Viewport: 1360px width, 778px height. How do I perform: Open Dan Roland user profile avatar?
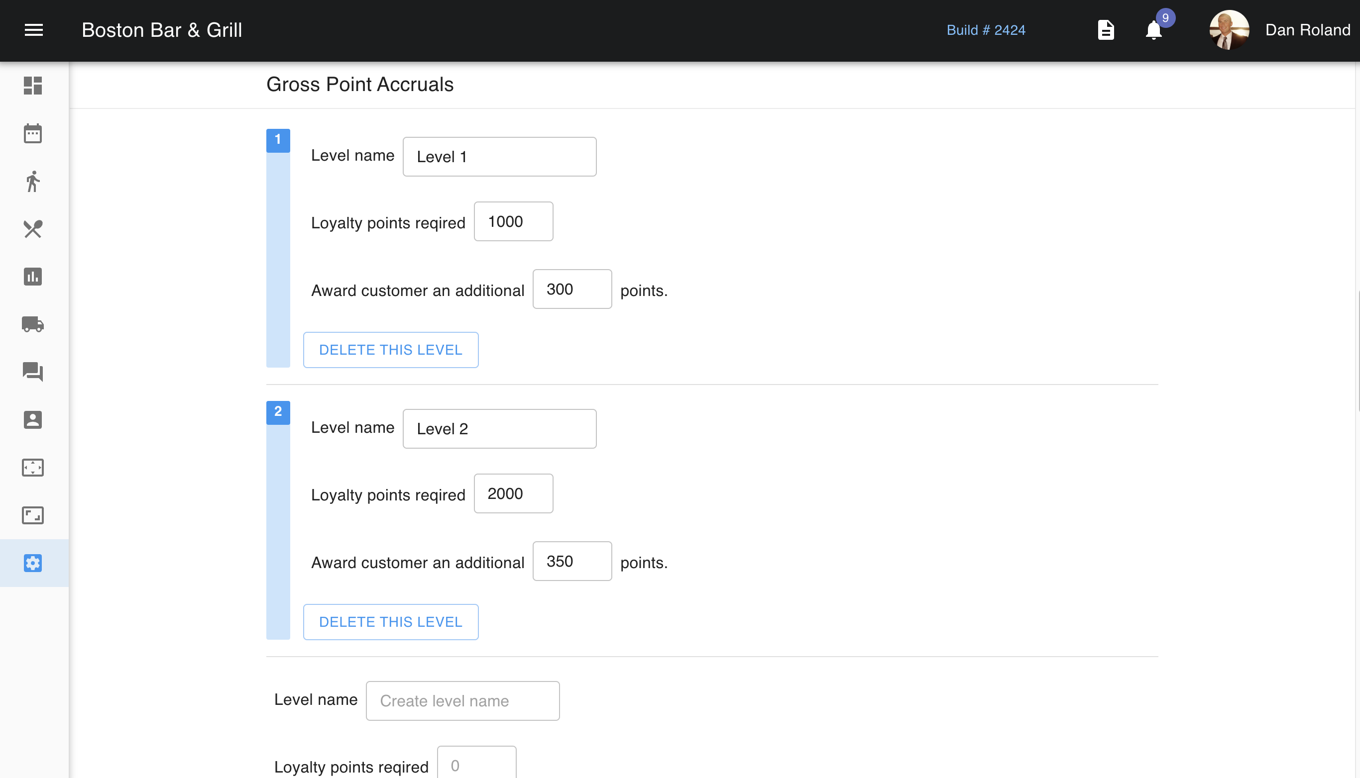click(1229, 30)
